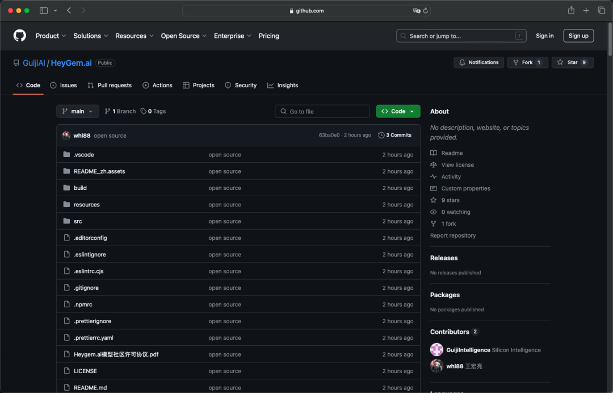Go back with Safari back arrow
Image resolution: width=613 pixels, height=393 pixels.
[x=69, y=11]
